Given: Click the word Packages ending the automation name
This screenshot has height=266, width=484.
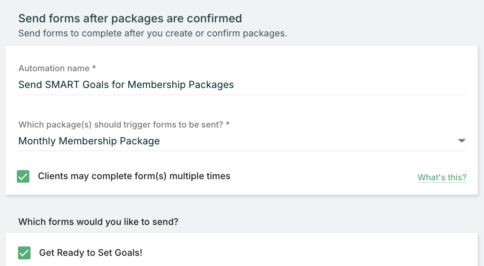Looking at the screenshot, I should point(211,85).
